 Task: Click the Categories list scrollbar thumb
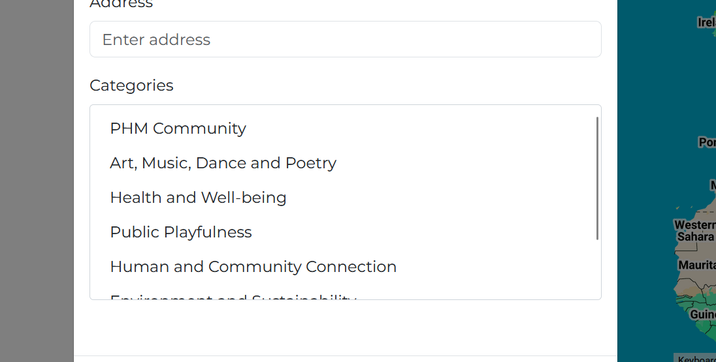597,178
